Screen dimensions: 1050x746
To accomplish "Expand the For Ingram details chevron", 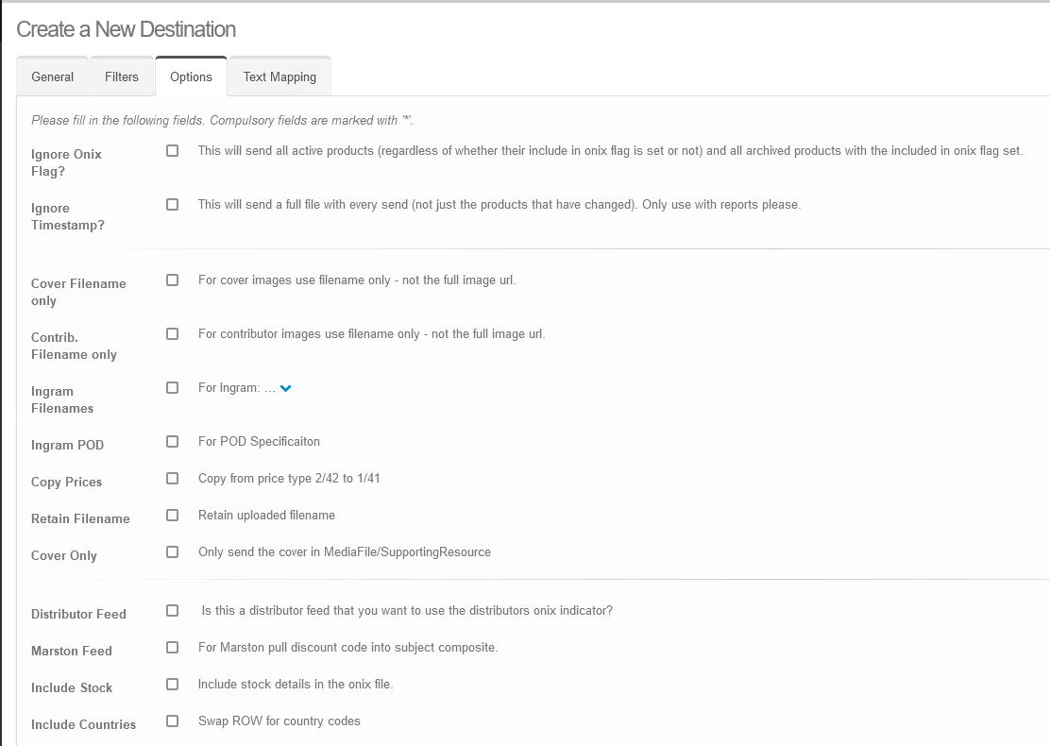I will 286,388.
